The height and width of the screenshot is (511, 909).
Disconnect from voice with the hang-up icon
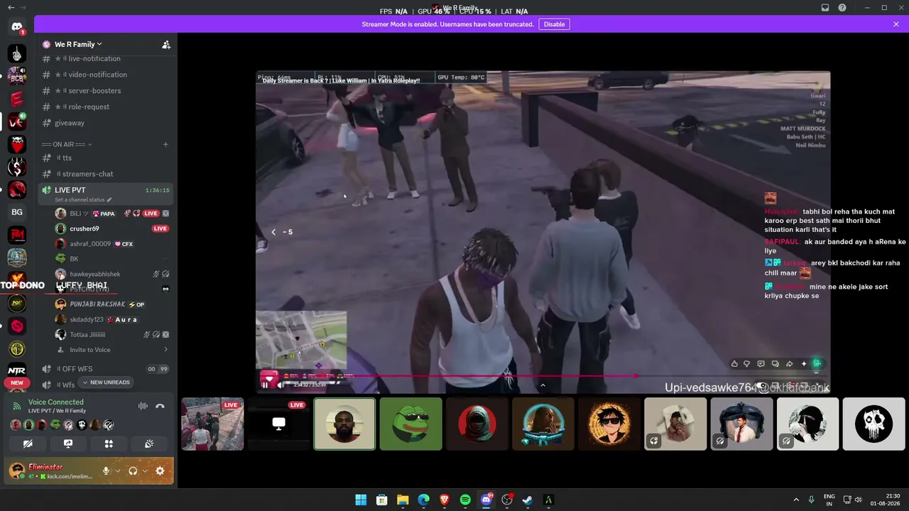(160, 406)
